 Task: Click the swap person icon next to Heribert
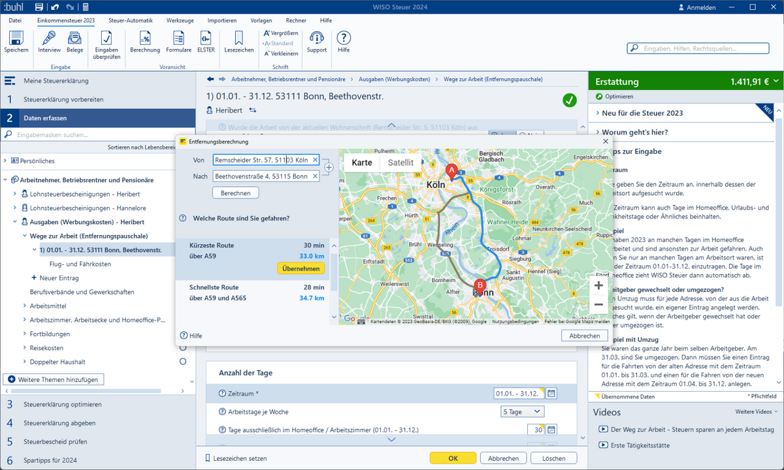pos(253,110)
